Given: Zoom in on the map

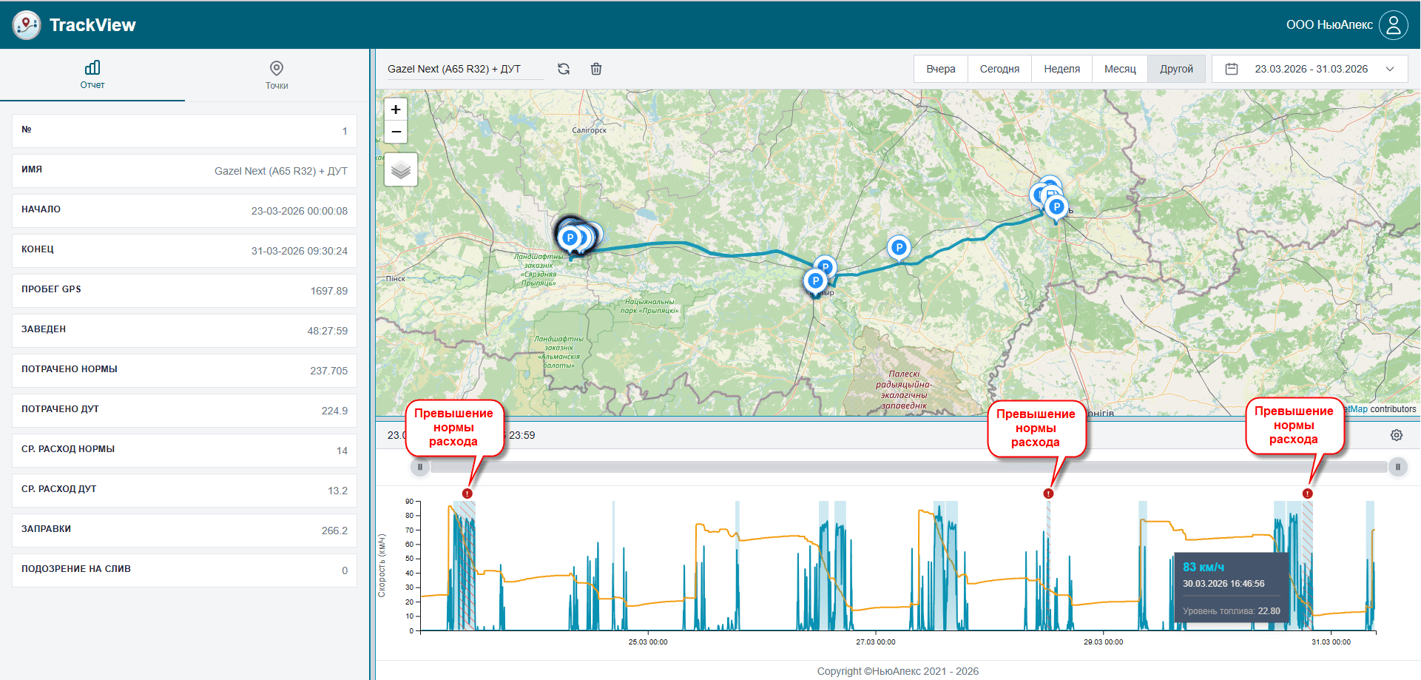Looking at the screenshot, I should click(396, 110).
